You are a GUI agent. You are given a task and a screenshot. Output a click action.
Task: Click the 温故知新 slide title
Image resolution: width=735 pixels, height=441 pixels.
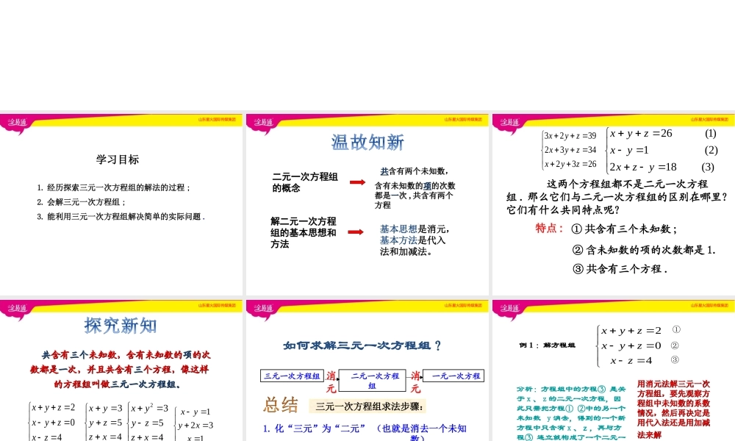pos(366,142)
